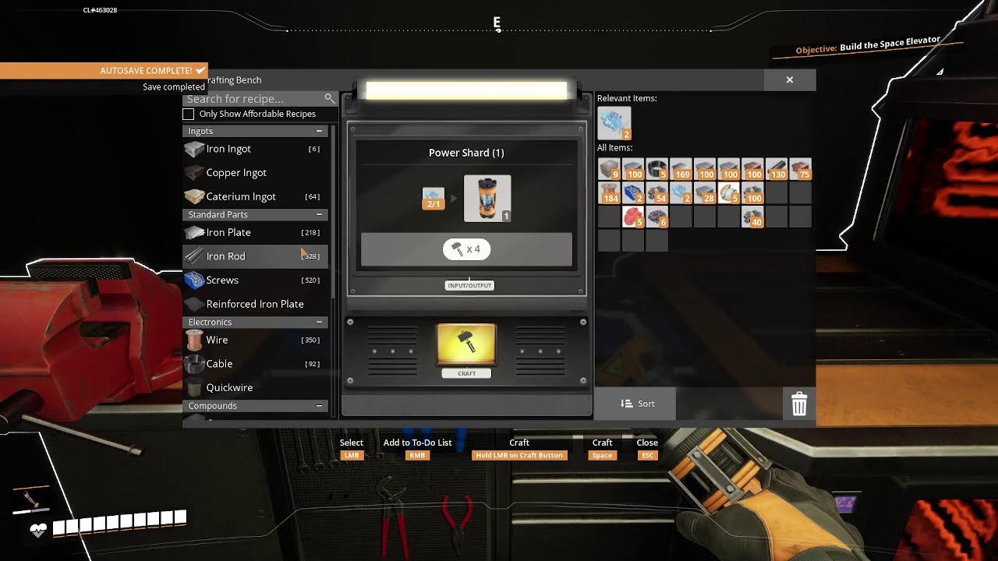The height and width of the screenshot is (561, 998).
Task: Click the health heart icon in HUD
Action: [x=38, y=531]
